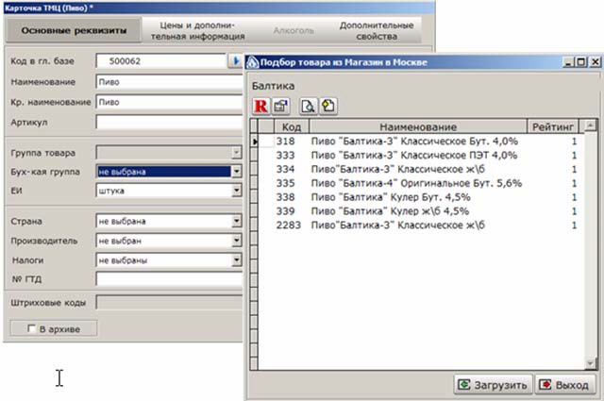Click the Наименование input field
This screenshot has height=401, width=604.
point(170,82)
